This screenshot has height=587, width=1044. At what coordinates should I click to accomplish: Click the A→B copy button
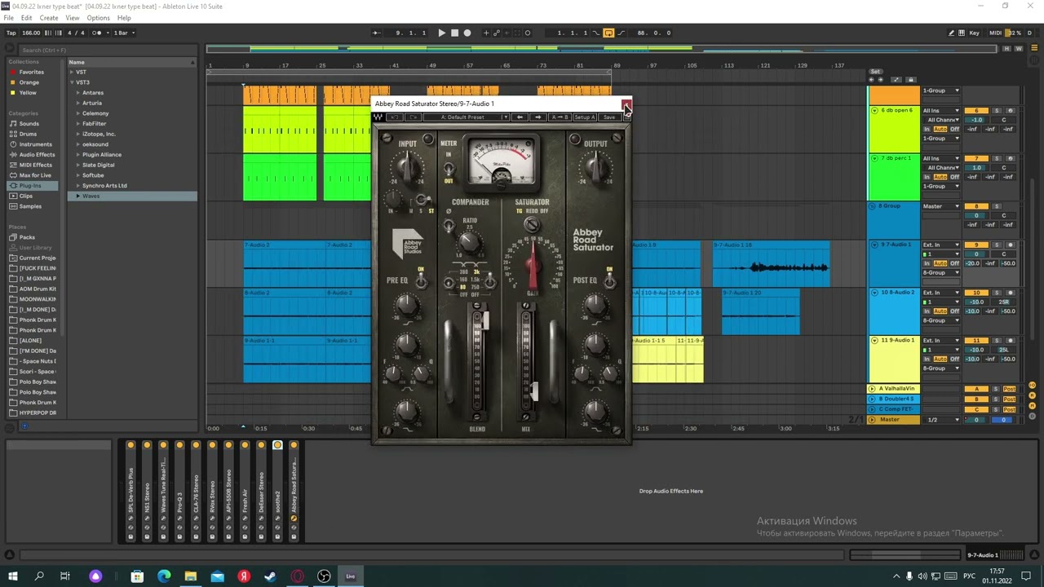coord(560,117)
